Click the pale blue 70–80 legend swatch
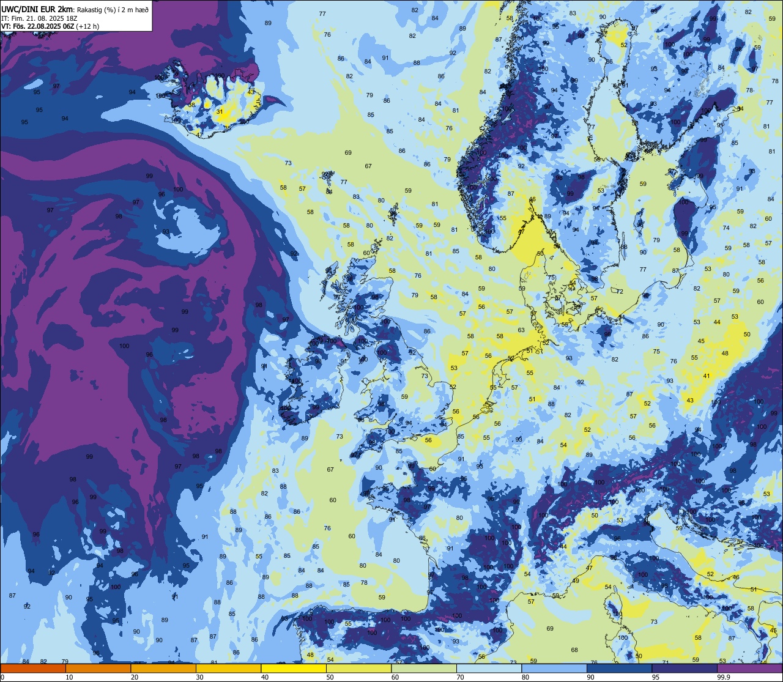 coord(489,668)
